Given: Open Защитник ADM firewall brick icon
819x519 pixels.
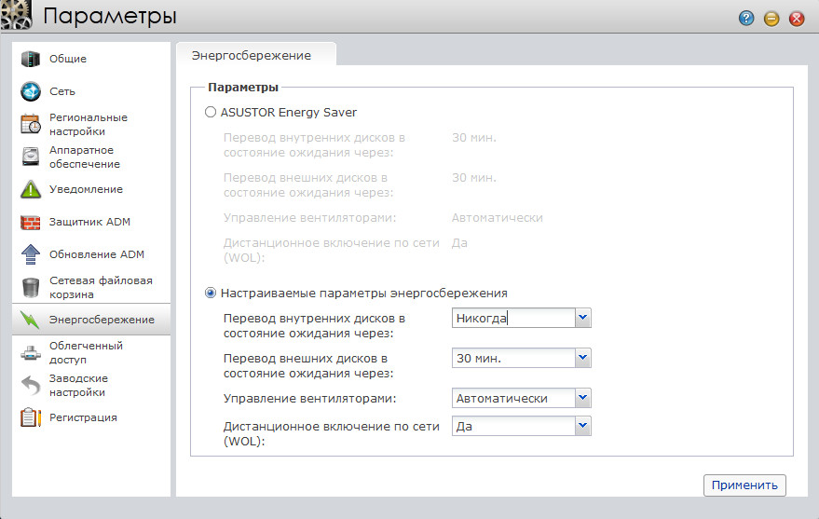Looking at the screenshot, I should pyautogui.click(x=32, y=223).
